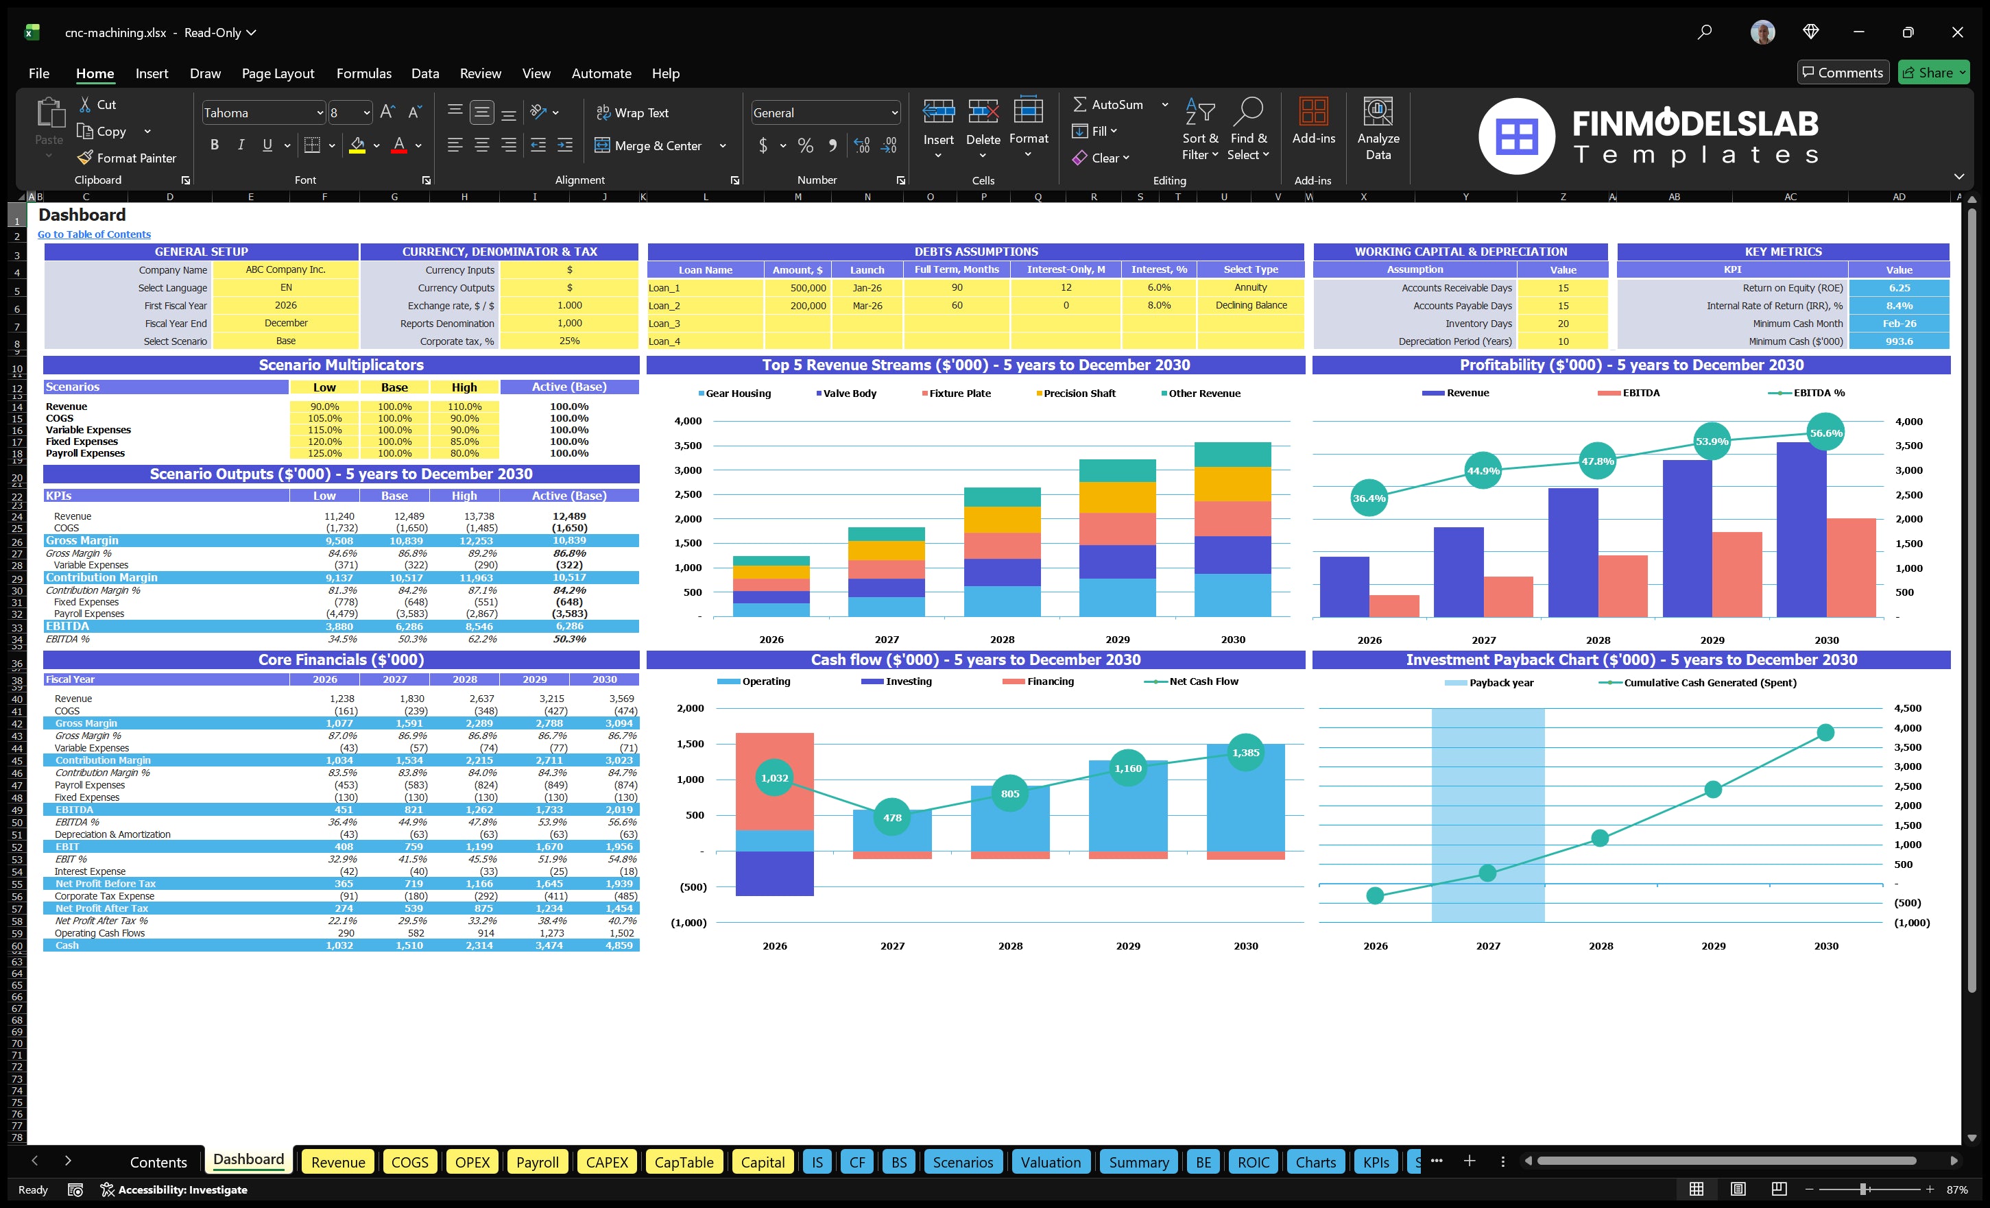
Task: Switch to the CapTable sheet tab
Action: (684, 1162)
